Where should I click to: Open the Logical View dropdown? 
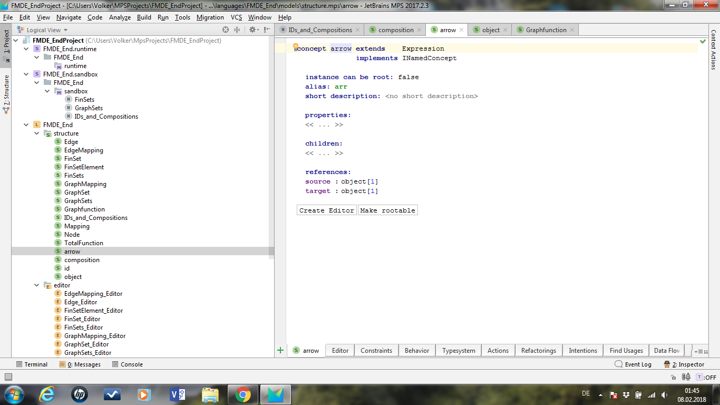[46, 30]
